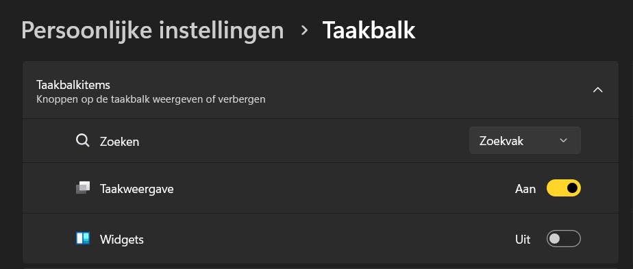Click the 'Uit' label beside Widgets switch
Image resolution: width=633 pixels, height=269 pixels.
[523, 240]
